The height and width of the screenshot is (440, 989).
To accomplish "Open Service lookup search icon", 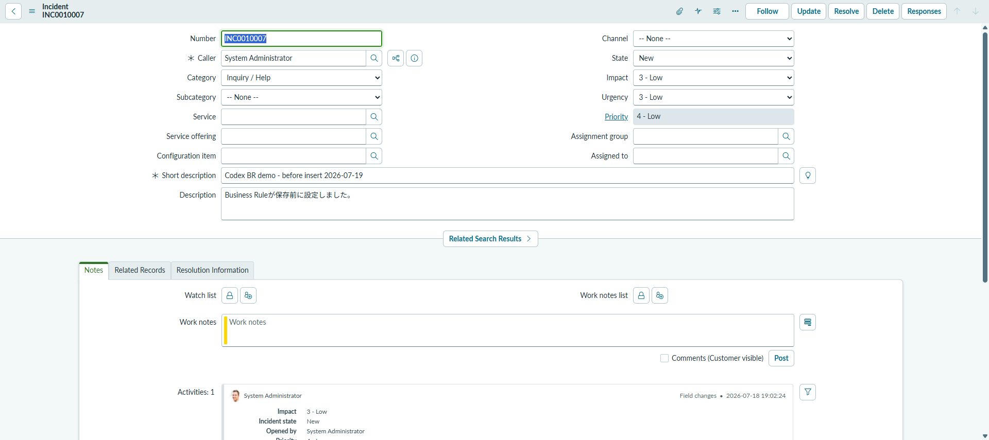I will pos(374,117).
